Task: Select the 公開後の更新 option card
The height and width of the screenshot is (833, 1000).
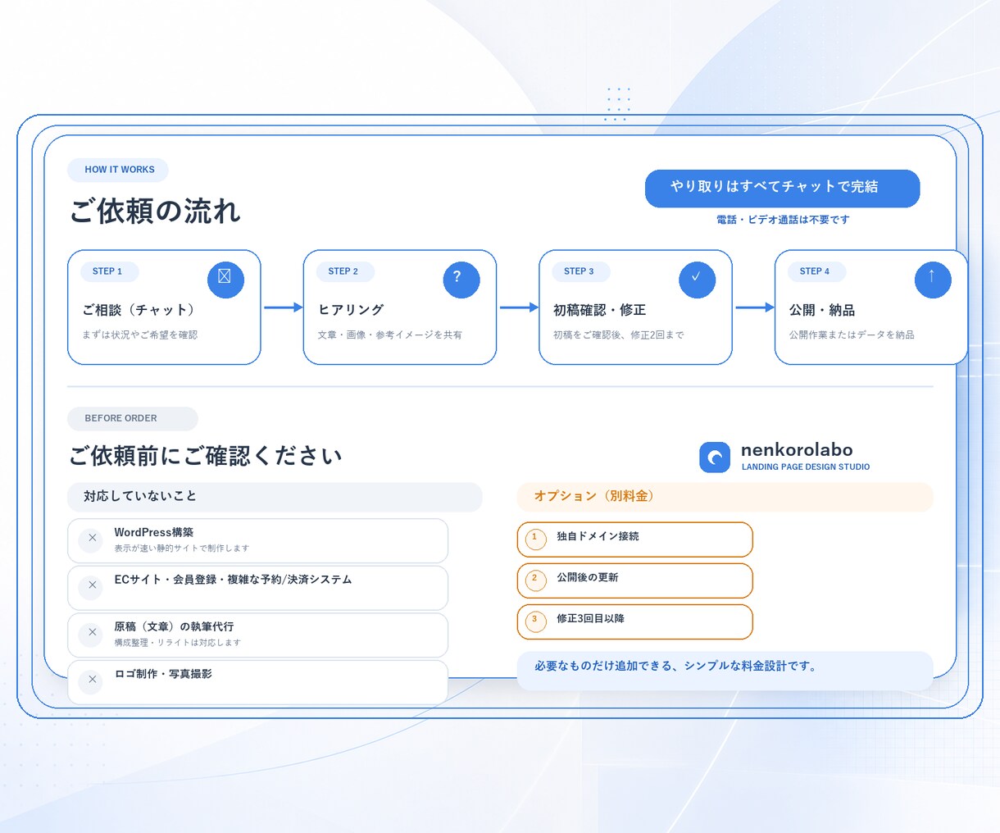Action: 634,580
